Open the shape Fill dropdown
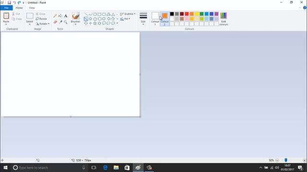Image resolution: width=307 pixels, height=172 pixels. [125, 19]
